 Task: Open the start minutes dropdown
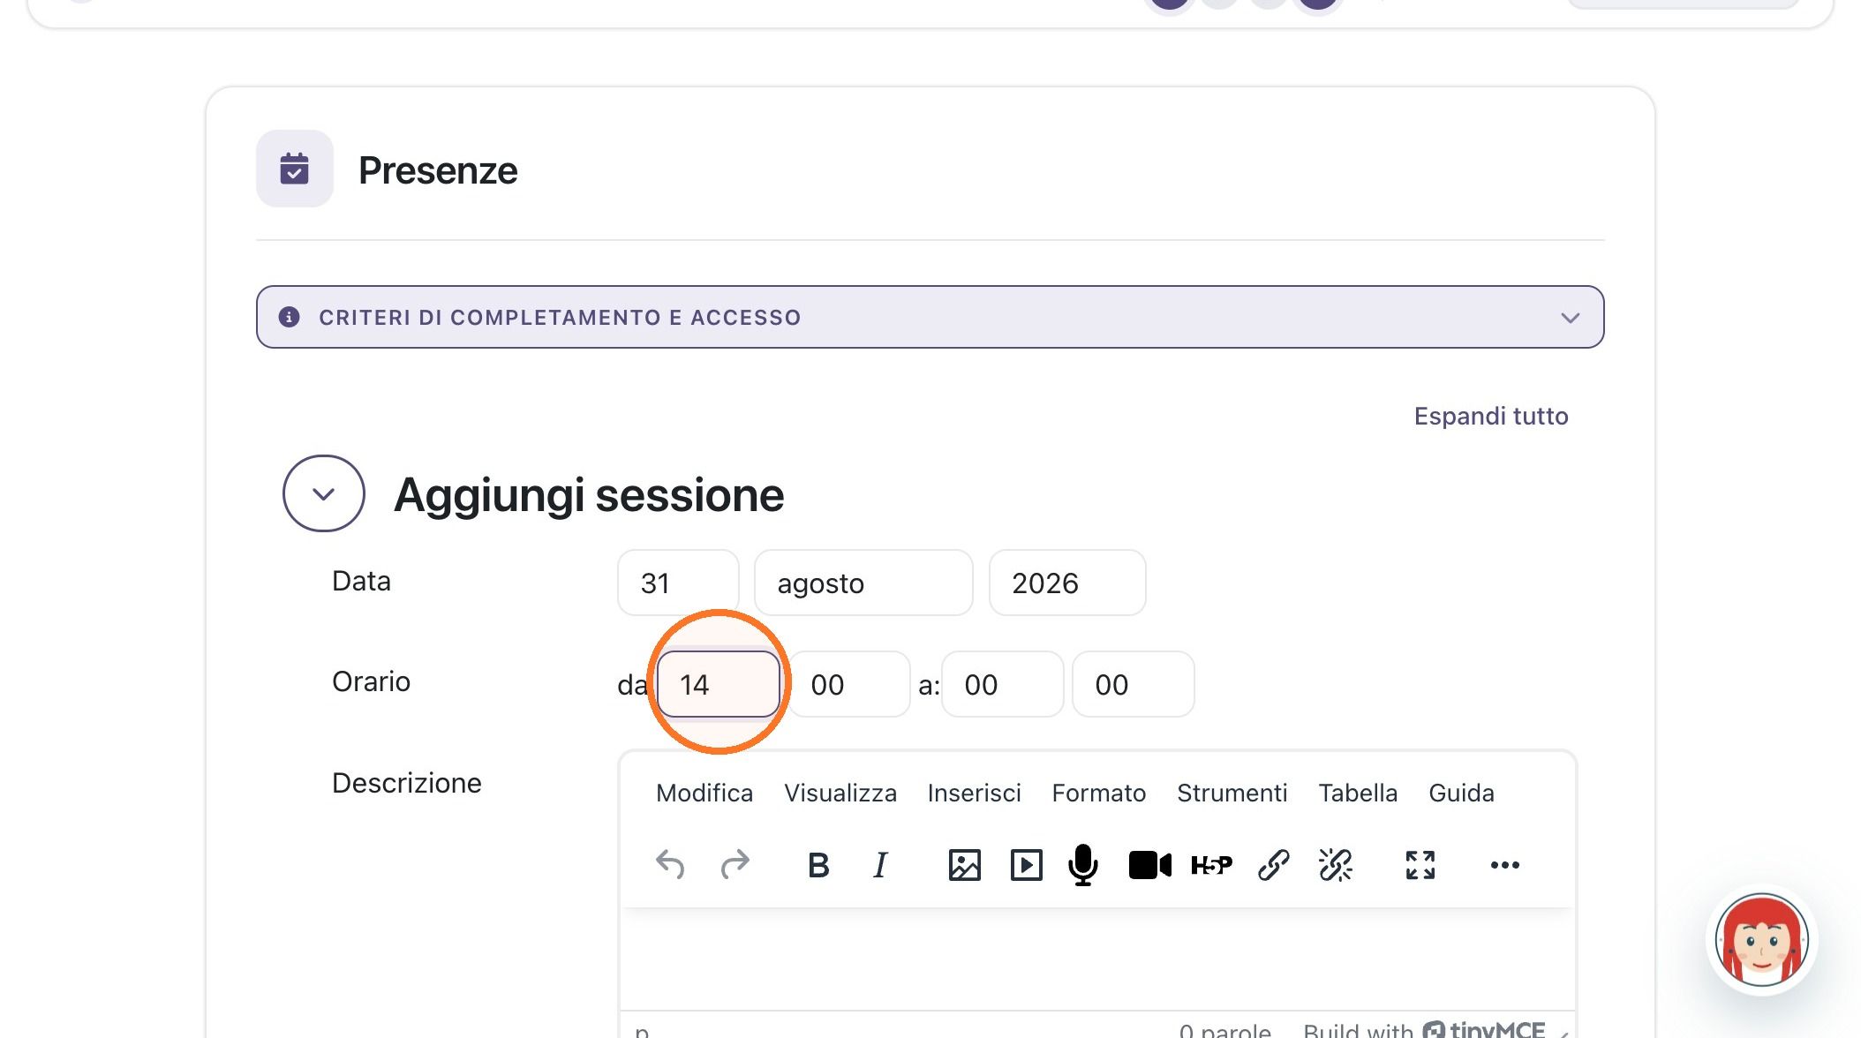(849, 684)
